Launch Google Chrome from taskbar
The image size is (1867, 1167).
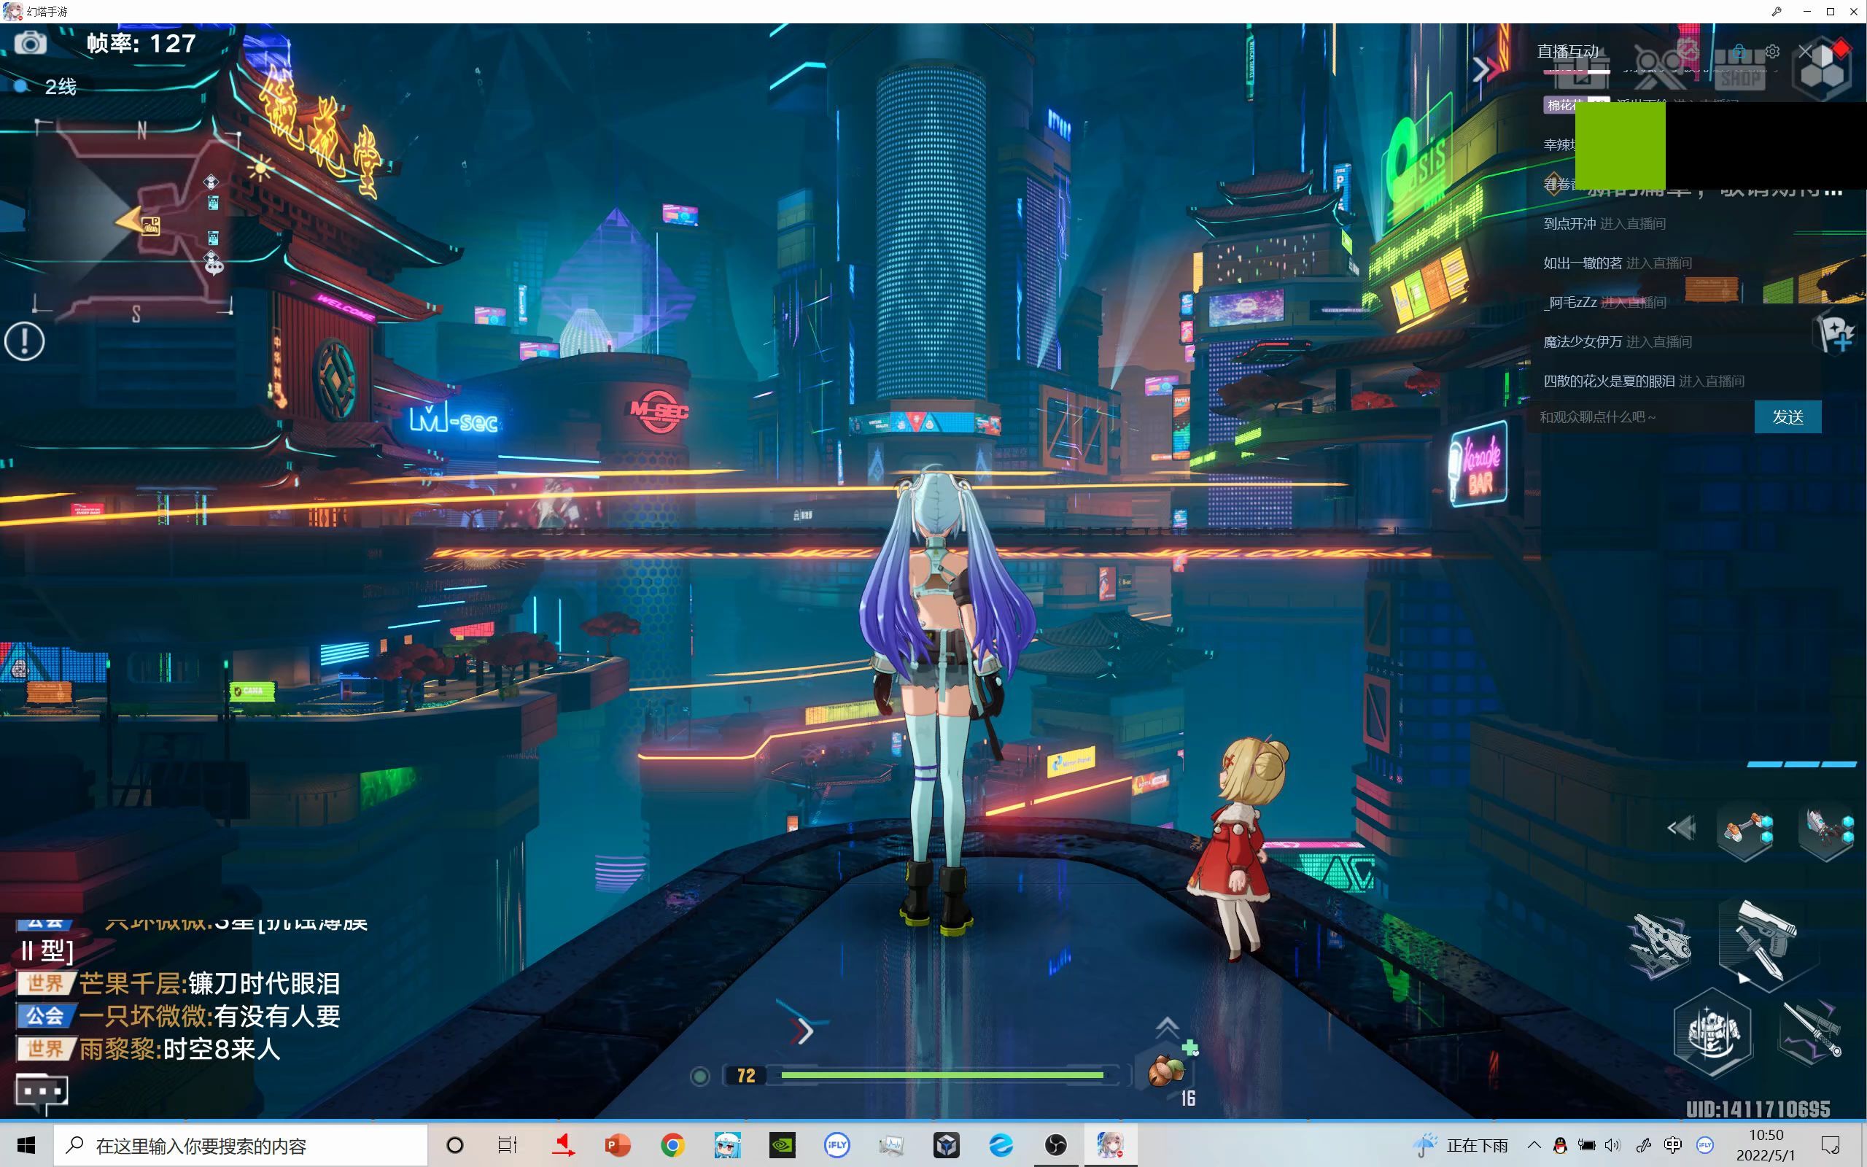(x=672, y=1144)
